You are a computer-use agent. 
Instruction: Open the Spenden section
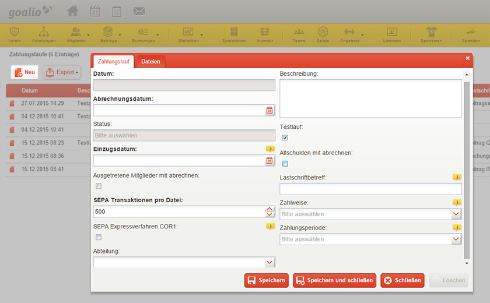pos(471,34)
